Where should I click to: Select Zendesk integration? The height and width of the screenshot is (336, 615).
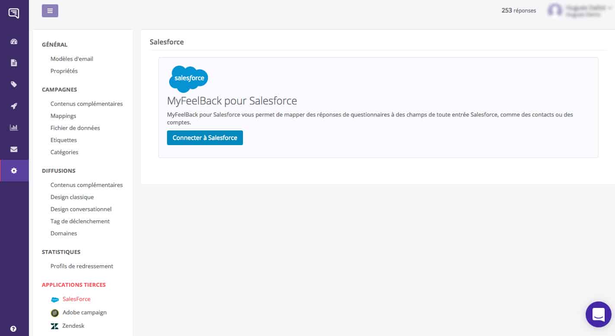pos(73,326)
